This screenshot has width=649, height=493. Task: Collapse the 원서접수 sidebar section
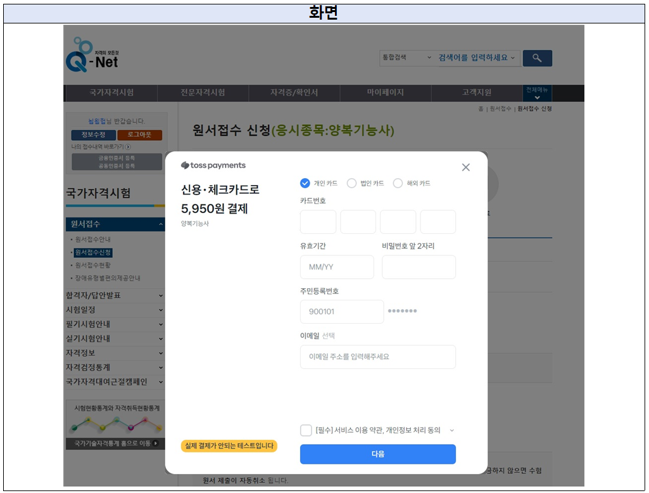[x=161, y=224]
